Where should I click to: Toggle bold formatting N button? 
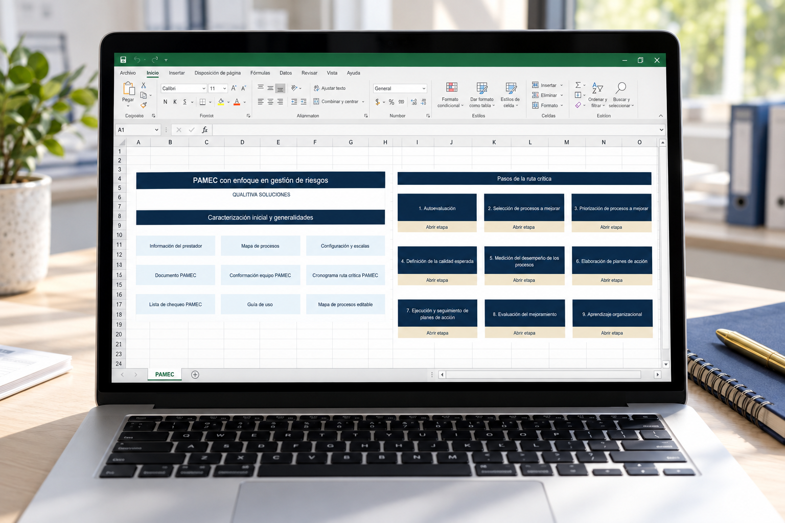pos(165,102)
